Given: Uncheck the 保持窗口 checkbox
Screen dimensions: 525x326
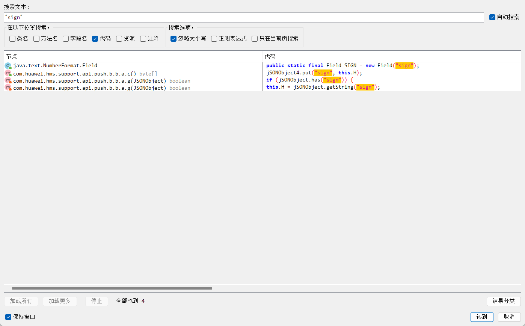Looking at the screenshot, I should (x=8, y=317).
